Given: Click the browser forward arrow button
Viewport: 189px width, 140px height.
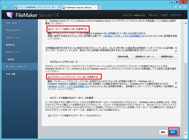Looking at the screenshot, I should [x=11, y=7].
